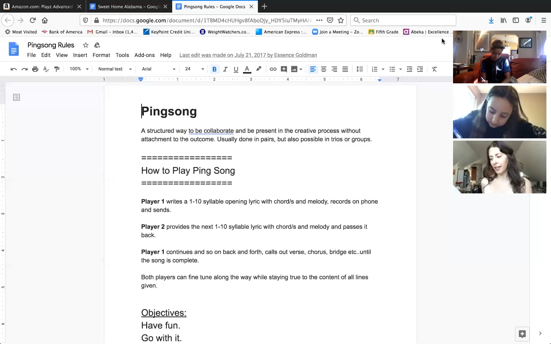Click the clear formatting icon
This screenshot has height=344, width=551.
pyautogui.click(x=434, y=69)
